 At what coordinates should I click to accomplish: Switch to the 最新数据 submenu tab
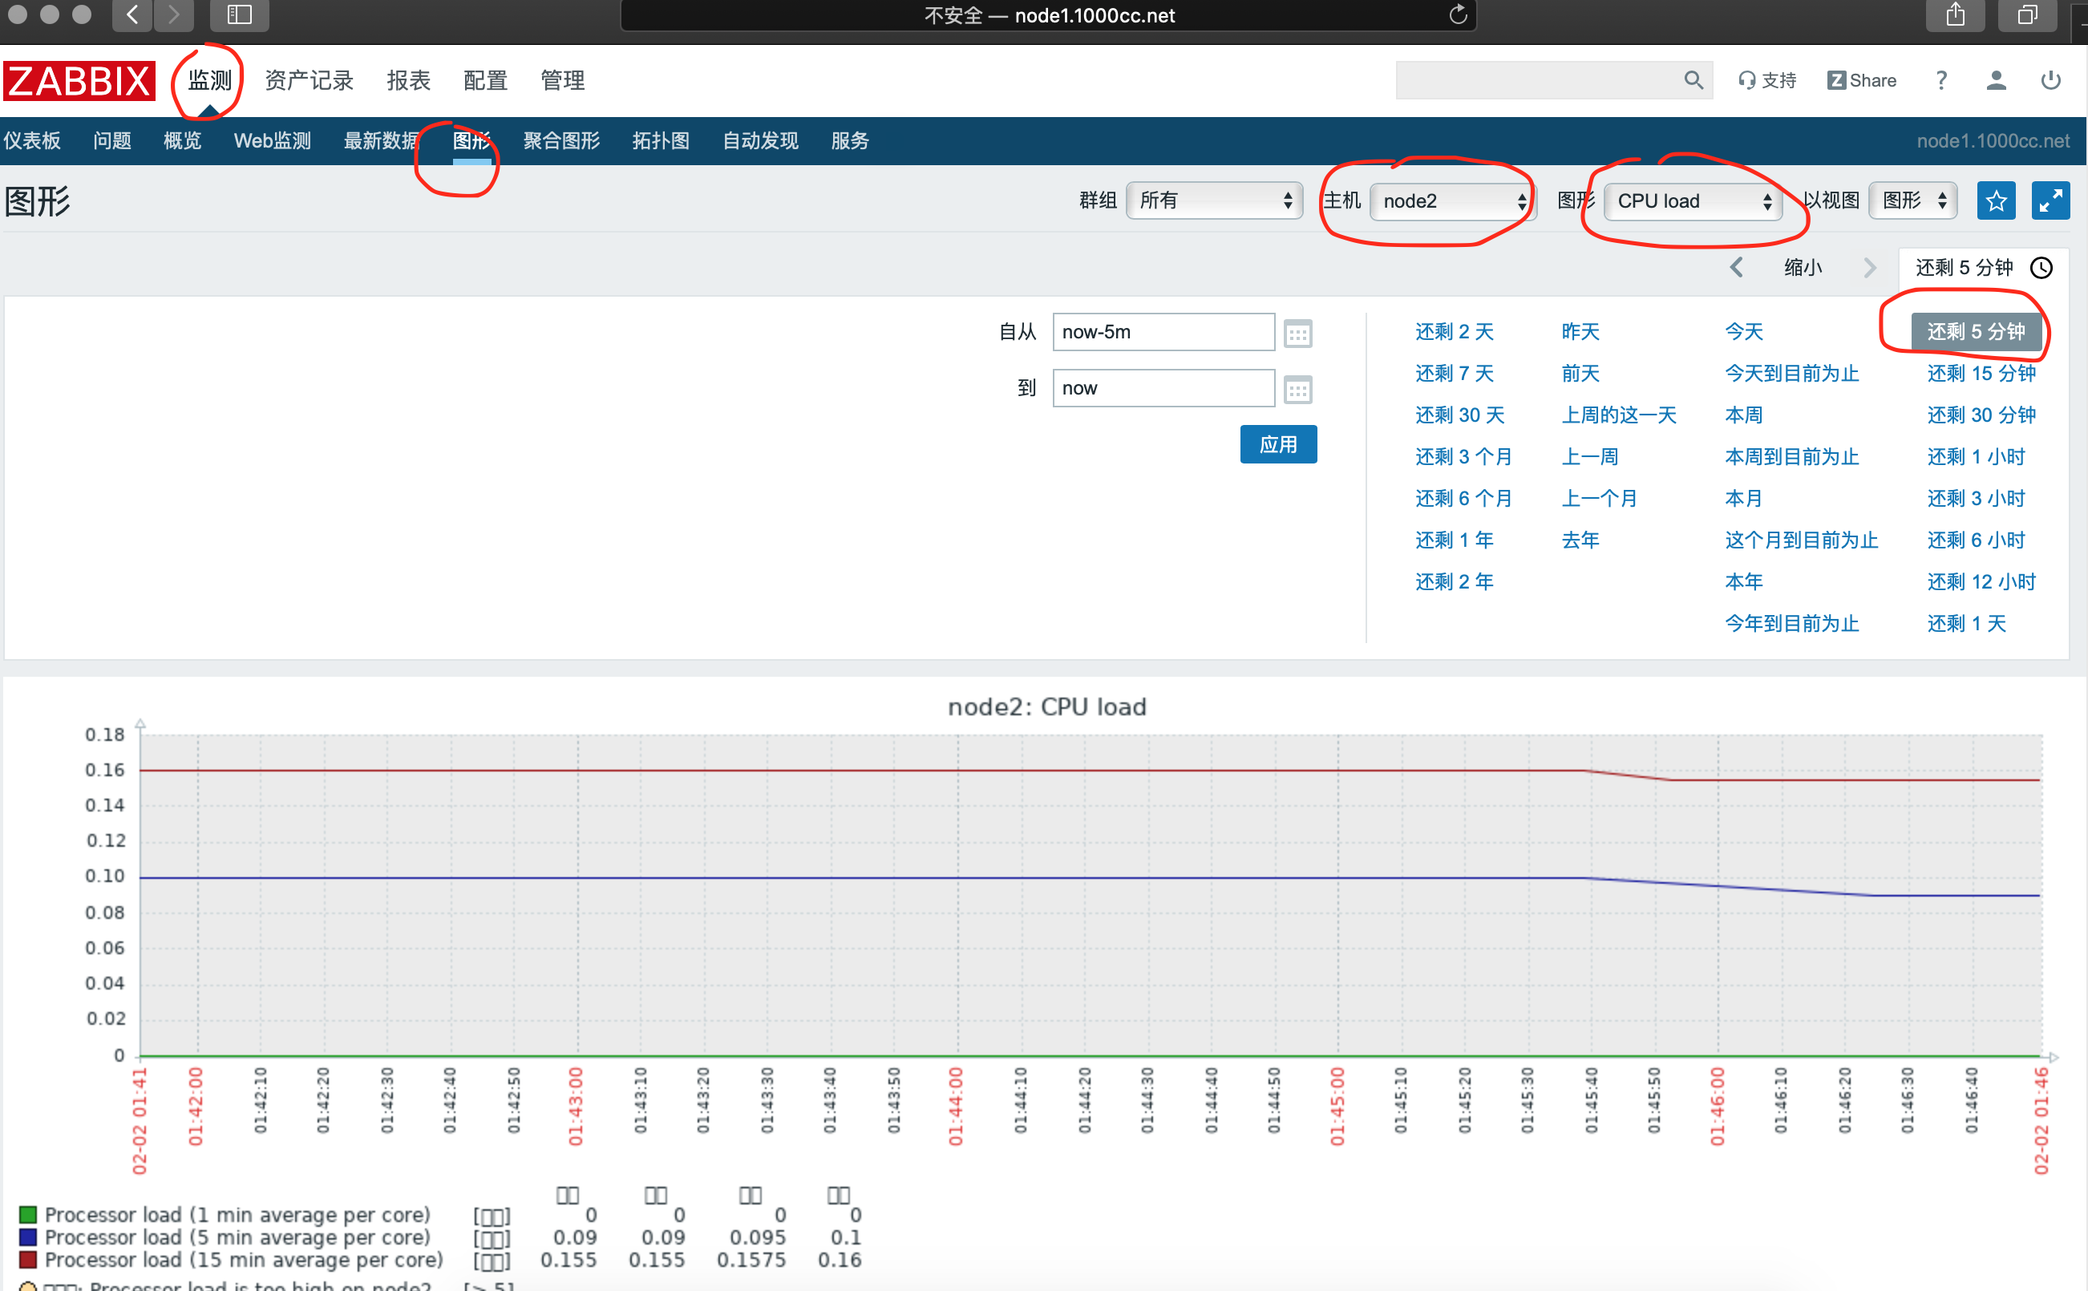(381, 141)
